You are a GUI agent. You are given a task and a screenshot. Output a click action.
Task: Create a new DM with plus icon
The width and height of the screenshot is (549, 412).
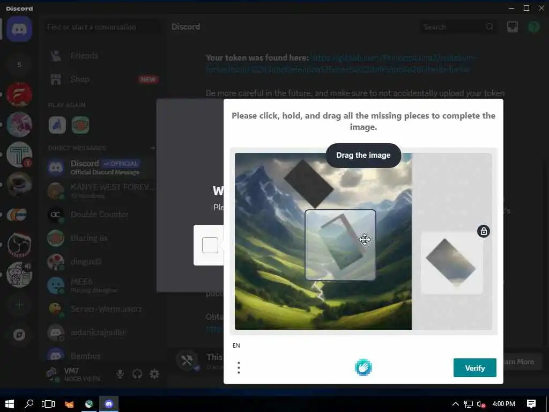[x=153, y=148]
